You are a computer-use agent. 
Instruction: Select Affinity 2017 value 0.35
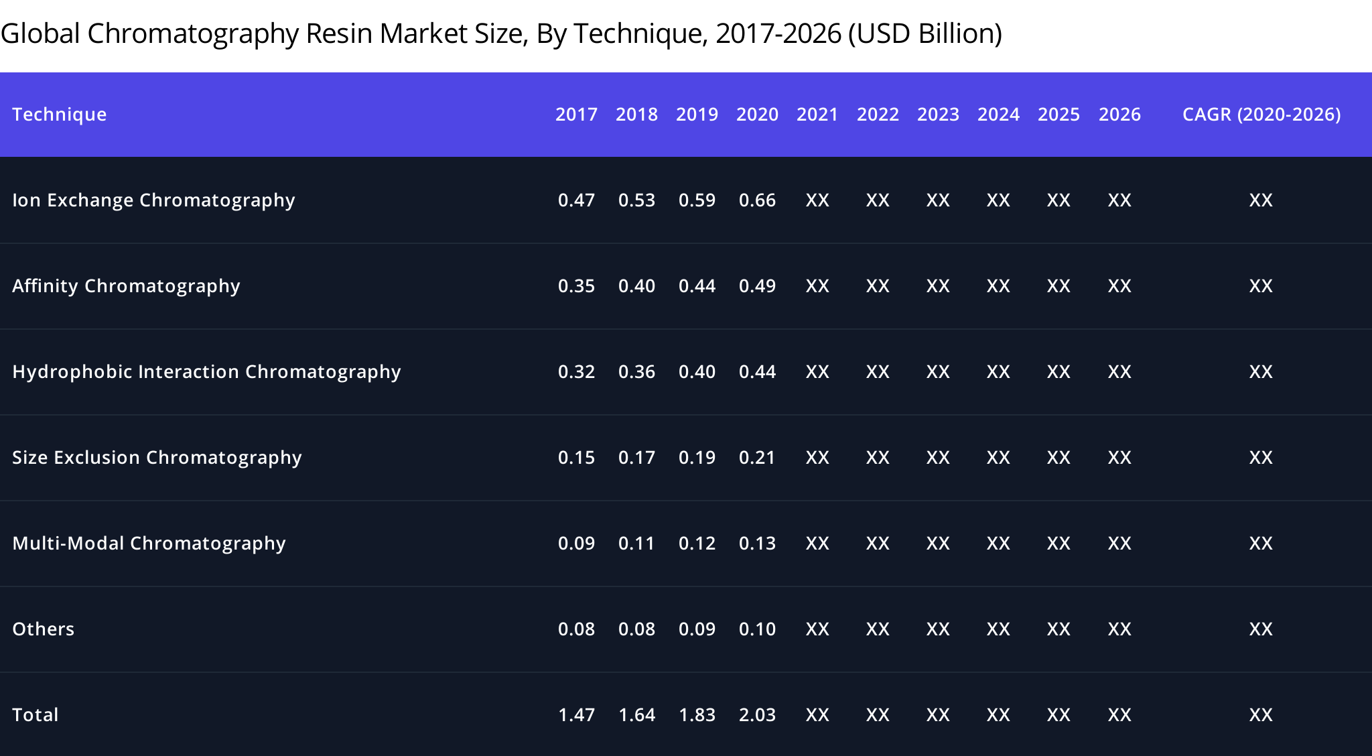[576, 286]
